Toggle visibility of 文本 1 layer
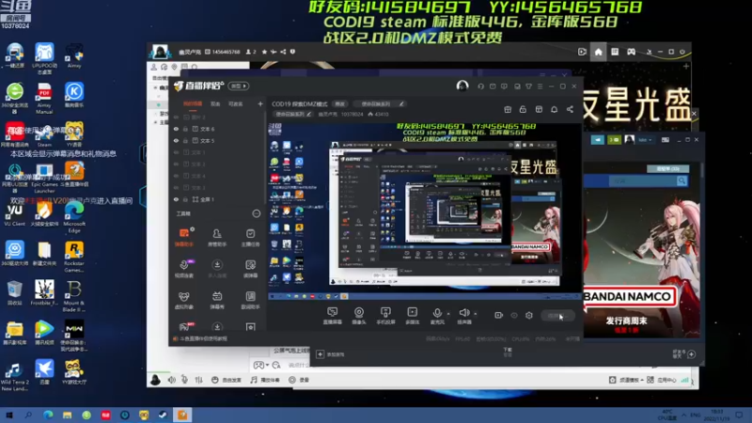Image resolution: width=752 pixels, height=423 pixels. [176, 152]
